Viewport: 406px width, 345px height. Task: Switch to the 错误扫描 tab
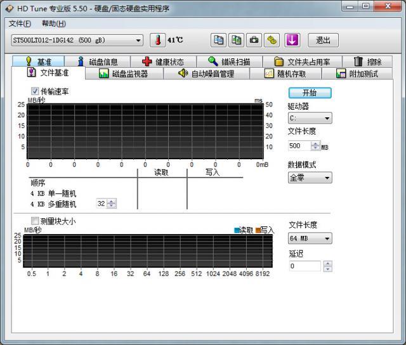click(228, 62)
